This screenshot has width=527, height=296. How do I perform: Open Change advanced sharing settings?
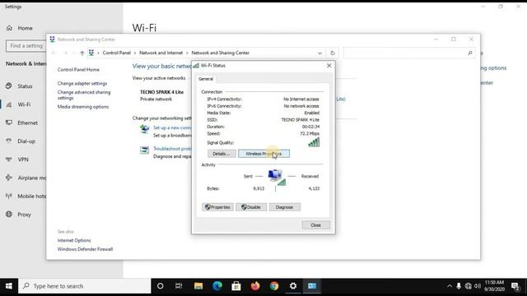[x=84, y=95]
